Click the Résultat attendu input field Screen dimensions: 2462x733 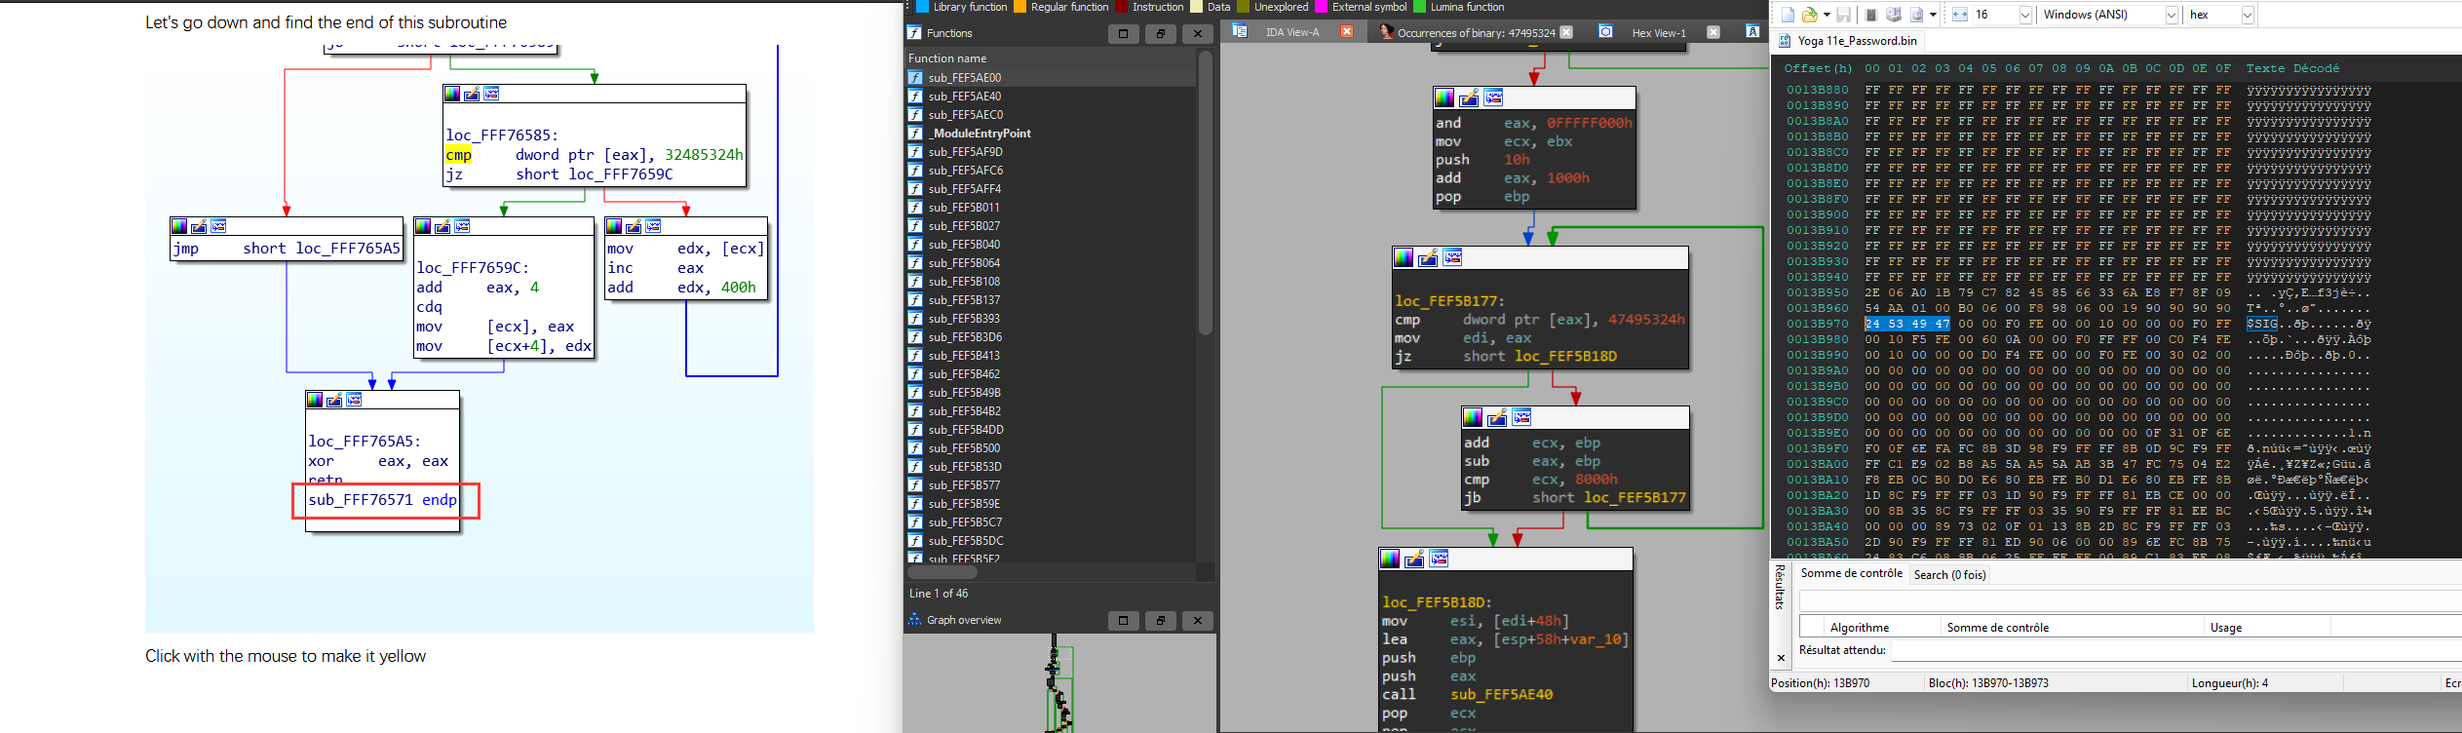2174,651
